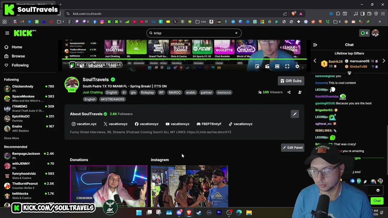Image resolution: width=388 pixels, height=218 pixels.
Task: Open YouTube vacationxyz link
Action: (177, 124)
